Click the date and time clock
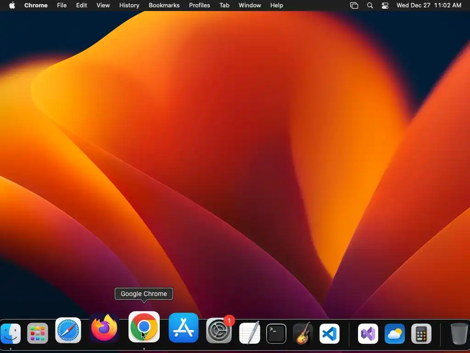This screenshot has height=353, width=470. click(x=429, y=6)
